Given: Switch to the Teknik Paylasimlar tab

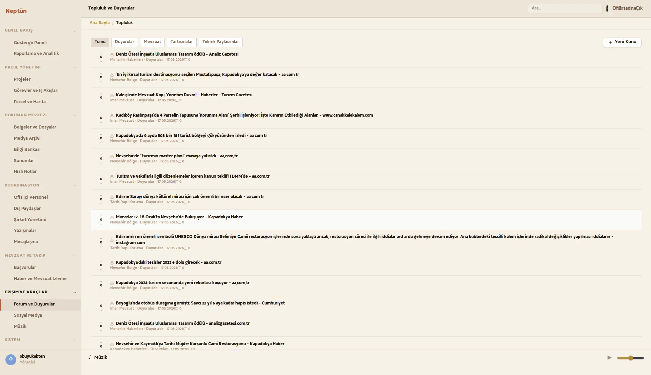Looking at the screenshot, I should coord(221,42).
